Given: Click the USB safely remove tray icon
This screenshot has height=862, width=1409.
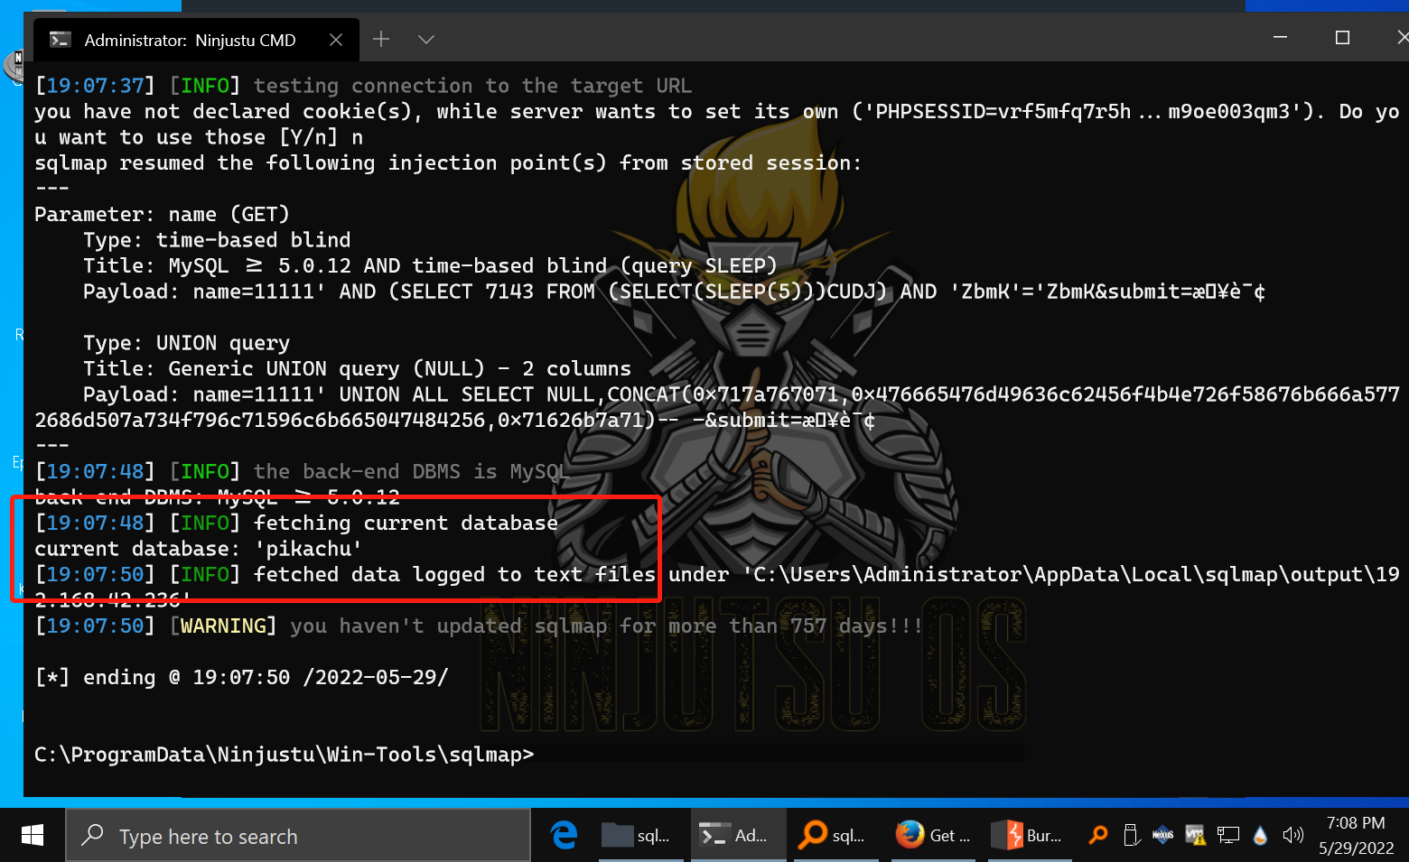Looking at the screenshot, I should pyautogui.click(x=1131, y=836).
